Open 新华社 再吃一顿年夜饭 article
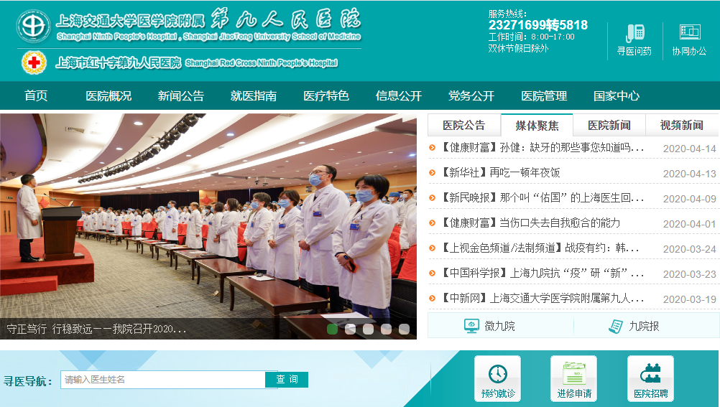720x407 pixels. (499, 173)
